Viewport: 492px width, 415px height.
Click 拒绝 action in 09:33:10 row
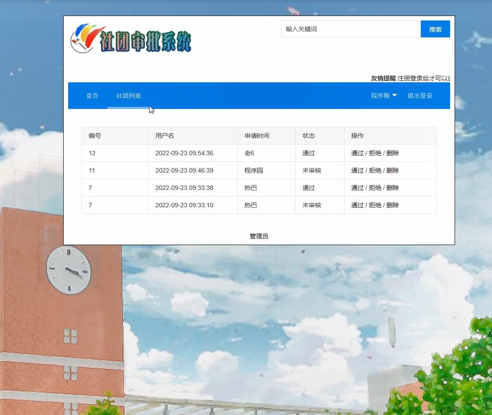point(375,205)
